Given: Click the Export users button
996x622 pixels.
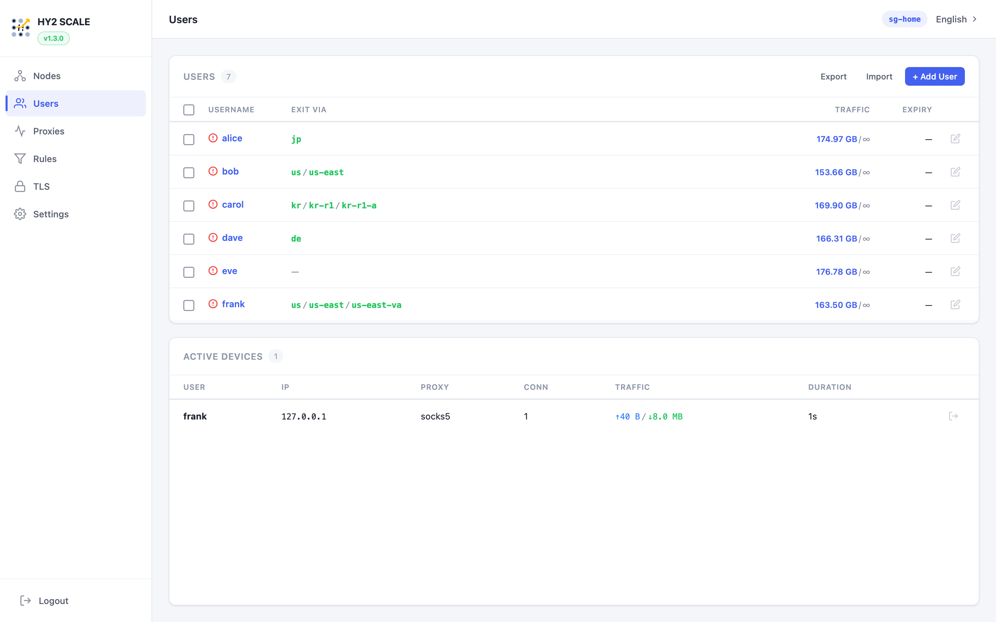Looking at the screenshot, I should point(833,76).
